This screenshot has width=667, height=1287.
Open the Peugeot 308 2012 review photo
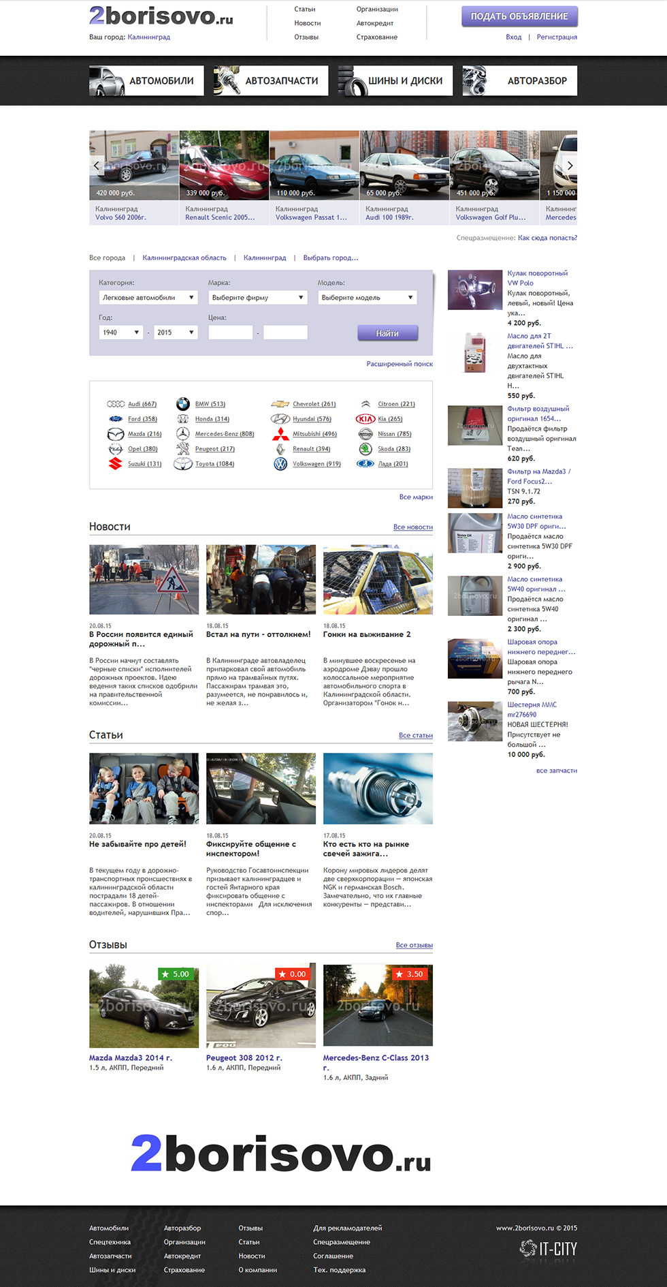click(261, 1005)
